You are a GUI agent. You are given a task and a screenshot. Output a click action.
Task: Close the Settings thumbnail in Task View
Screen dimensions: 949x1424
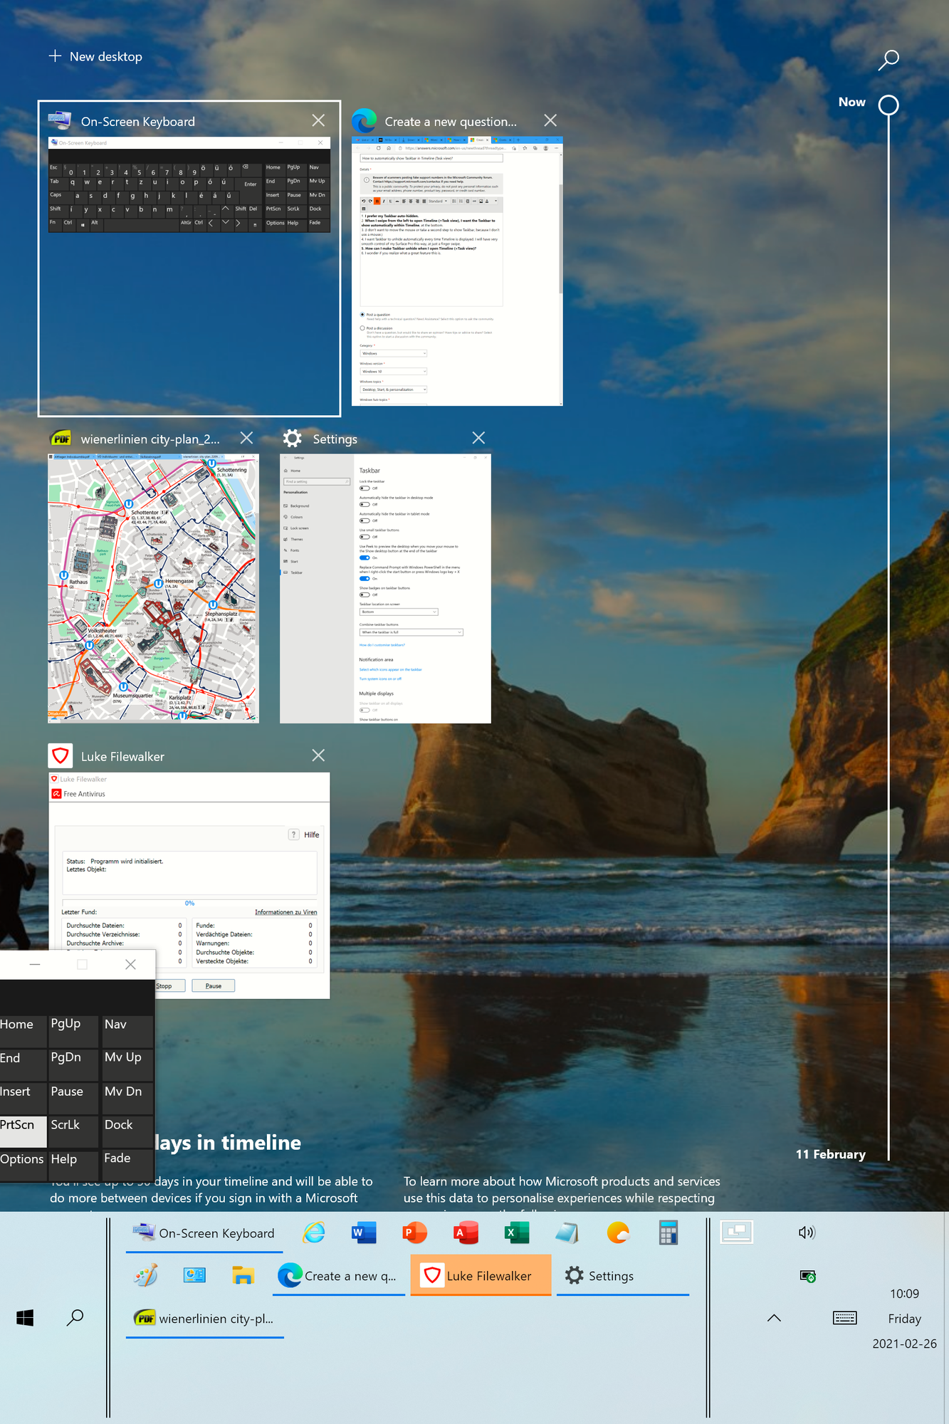coord(479,438)
